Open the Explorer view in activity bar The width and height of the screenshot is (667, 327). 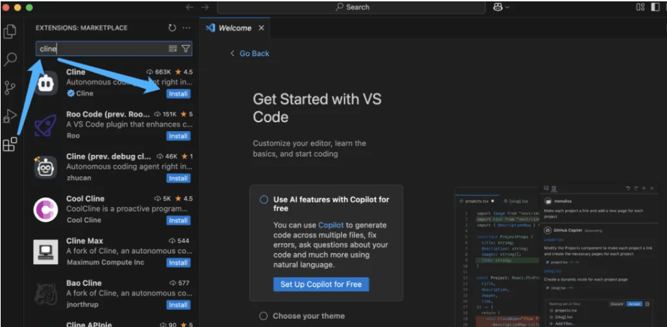pos(10,31)
